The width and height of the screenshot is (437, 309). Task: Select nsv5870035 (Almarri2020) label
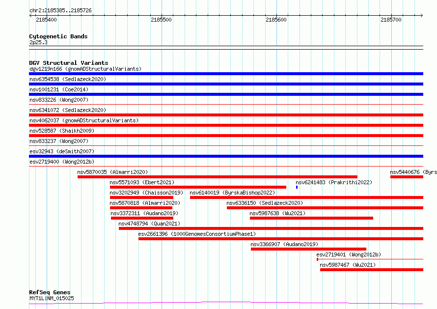112,172
